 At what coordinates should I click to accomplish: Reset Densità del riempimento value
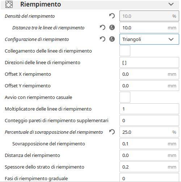click(112, 16)
